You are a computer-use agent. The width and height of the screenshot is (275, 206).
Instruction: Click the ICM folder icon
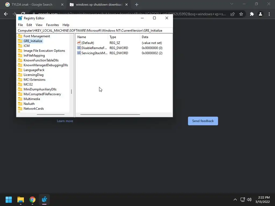[x=20, y=46]
